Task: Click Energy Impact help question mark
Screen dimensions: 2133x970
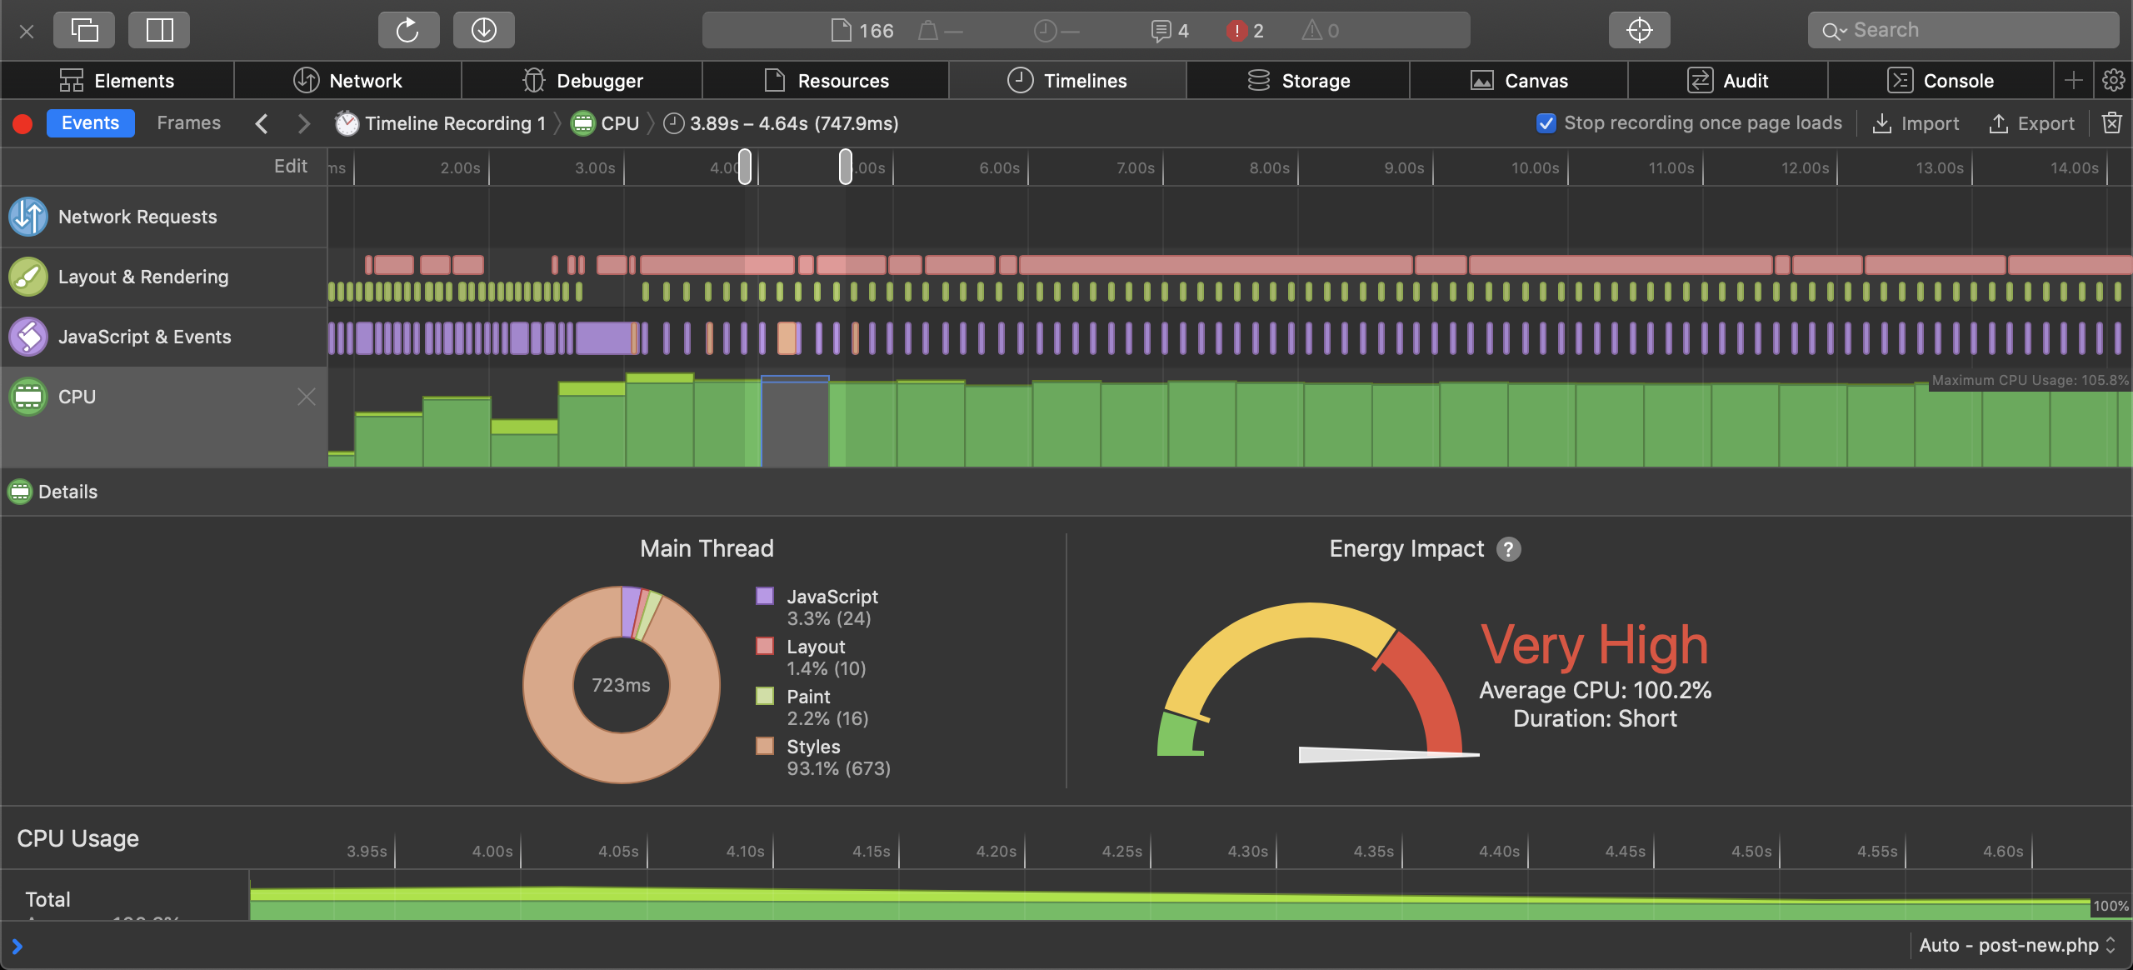Action: (1508, 549)
